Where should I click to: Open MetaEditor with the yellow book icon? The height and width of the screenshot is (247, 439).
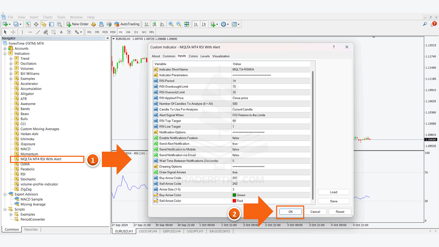pos(94,24)
